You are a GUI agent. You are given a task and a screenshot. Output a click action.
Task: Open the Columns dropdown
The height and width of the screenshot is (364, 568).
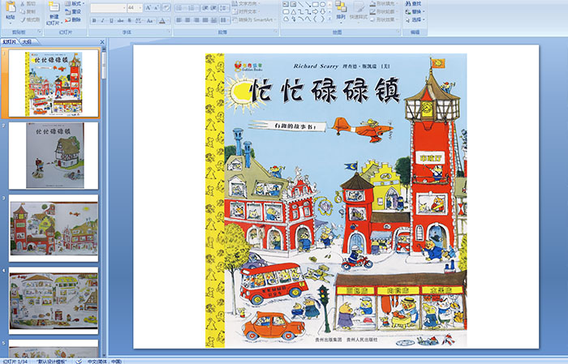point(225,20)
